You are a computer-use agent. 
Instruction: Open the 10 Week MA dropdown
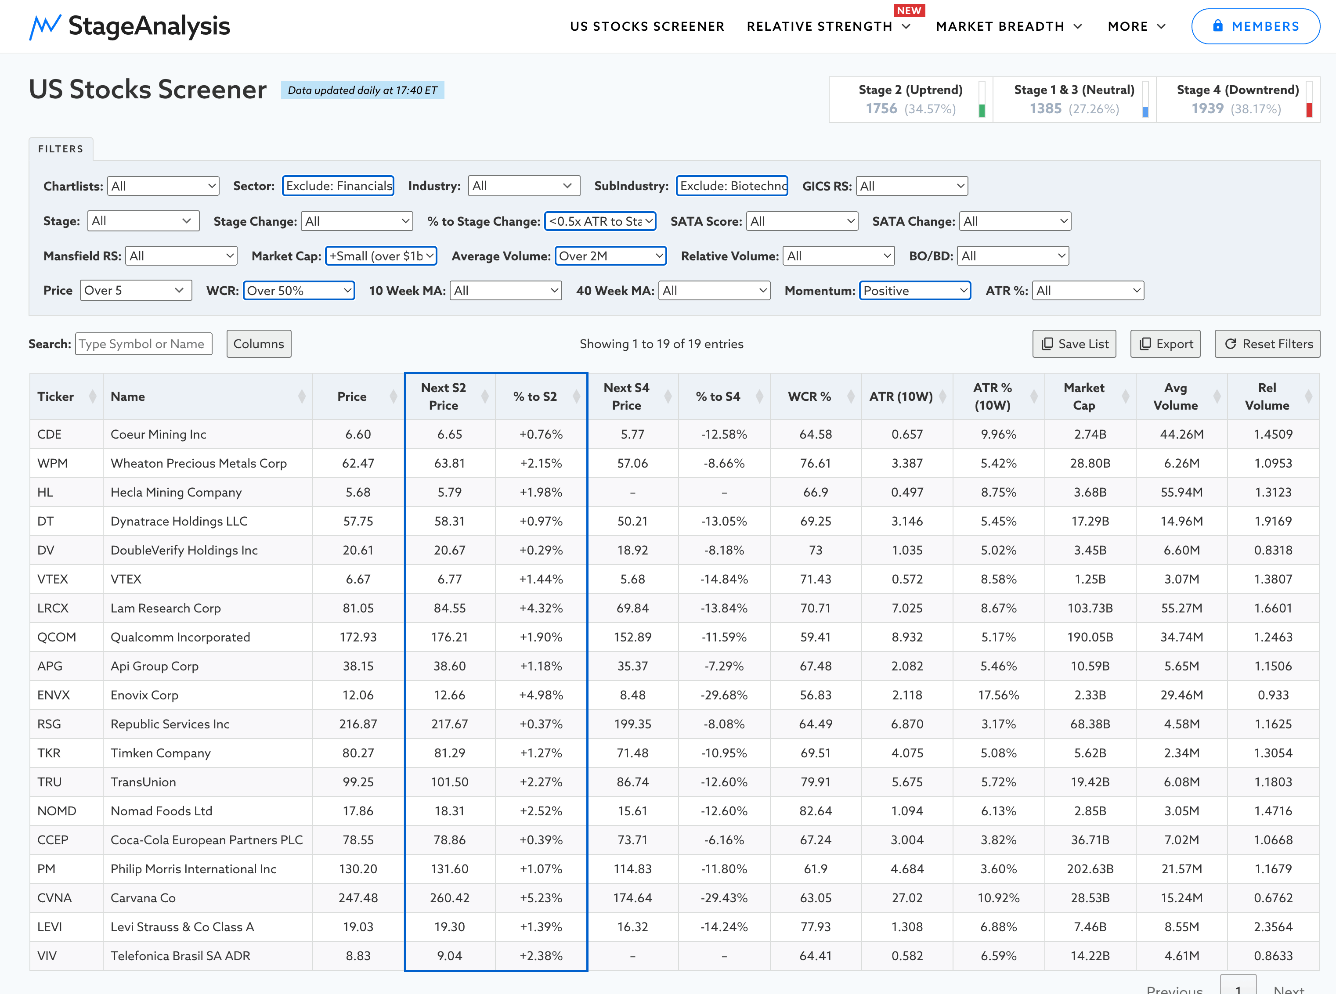pyautogui.click(x=506, y=291)
